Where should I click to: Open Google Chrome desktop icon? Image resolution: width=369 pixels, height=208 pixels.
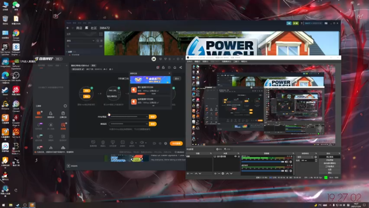coord(16,35)
